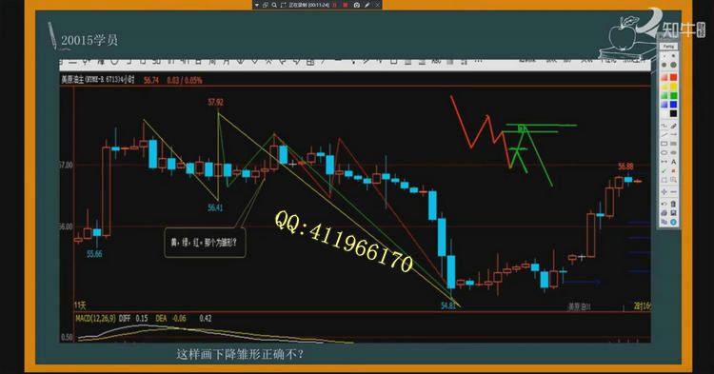This screenshot has width=714, height=374.
Task: Click the undo arrow in annotation palette
Action: click(x=664, y=204)
